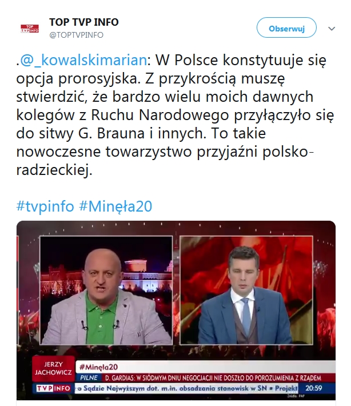Click the PILNE breaking news tag
Viewport: 351px width, 406px height.
[x=89, y=378]
